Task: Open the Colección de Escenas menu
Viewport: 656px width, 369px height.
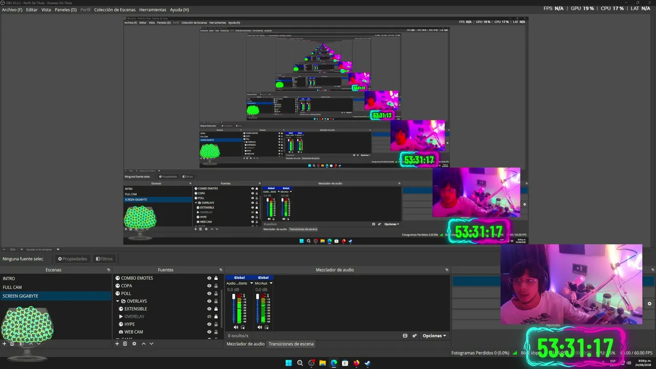Action: pos(115,10)
